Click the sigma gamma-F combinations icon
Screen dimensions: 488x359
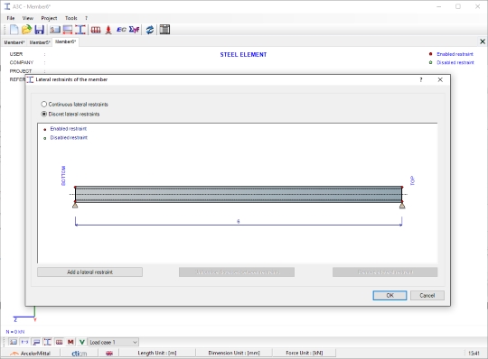[134, 30]
